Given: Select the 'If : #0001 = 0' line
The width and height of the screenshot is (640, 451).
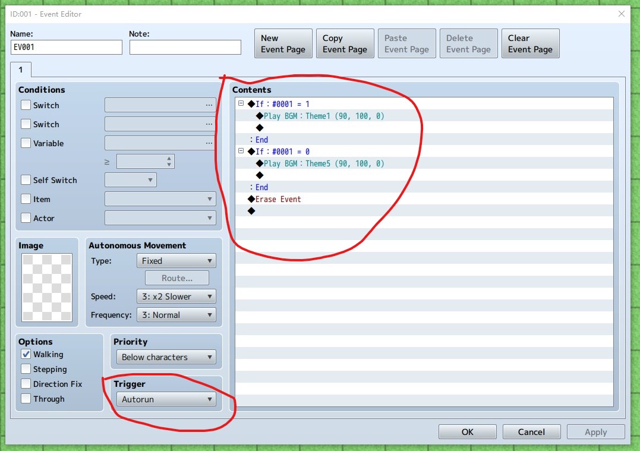Looking at the screenshot, I should (x=424, y=152).
